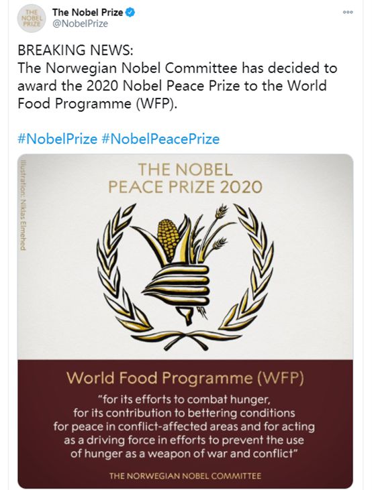Click the BREAKING NEWS tweet text line
This screenshot has height=490, width=372.
click(75, 50)
